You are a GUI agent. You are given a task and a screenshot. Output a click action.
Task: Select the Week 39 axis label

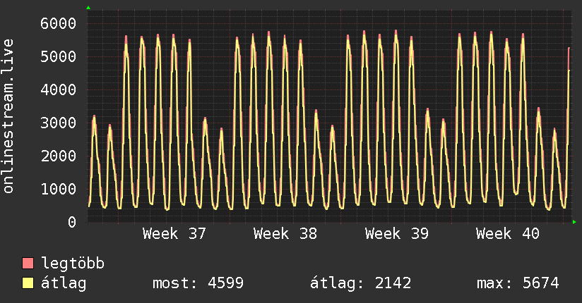(x=396, y=234)
